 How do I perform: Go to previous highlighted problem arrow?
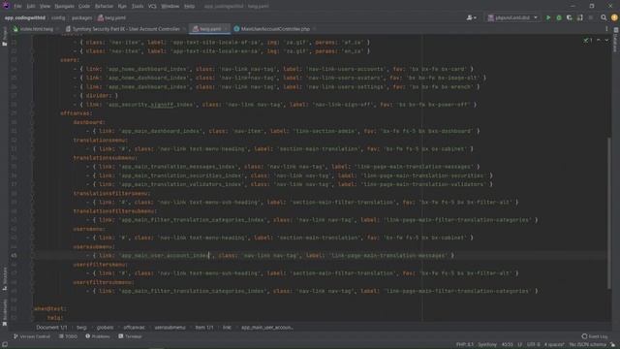[x=599, y=41]
